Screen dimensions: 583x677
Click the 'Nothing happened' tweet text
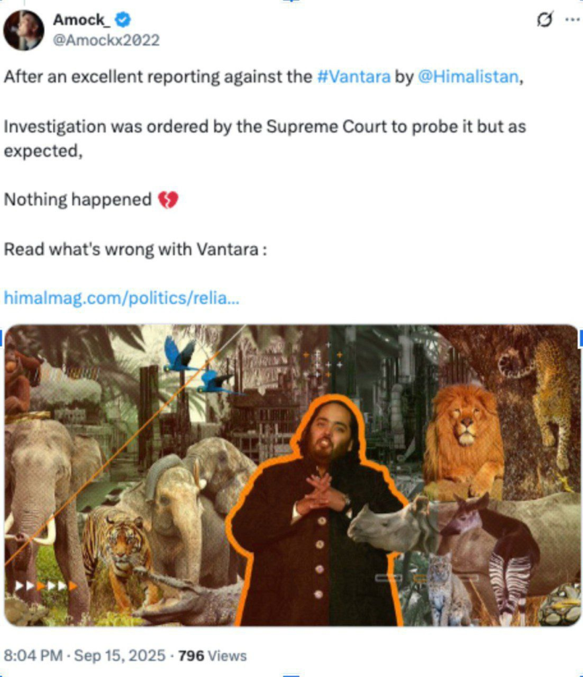(78, 200)
